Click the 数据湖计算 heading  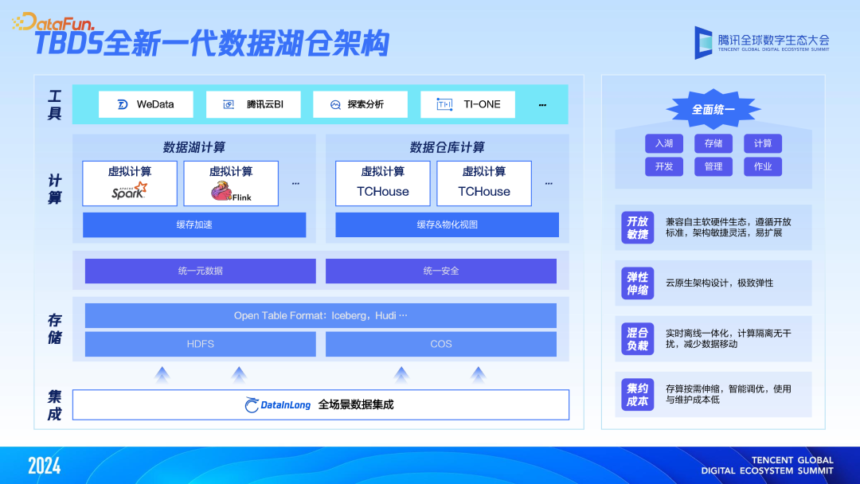[x=194, y=147]
